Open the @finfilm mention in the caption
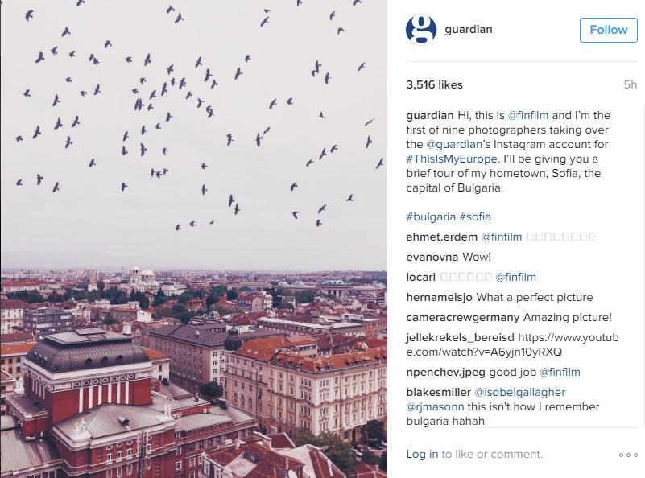Screen dimensions: 645x478 point(527,116)
